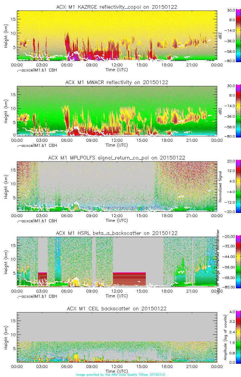Click the CBH legend under KAZRGE plot

click(x=36, y=70)
